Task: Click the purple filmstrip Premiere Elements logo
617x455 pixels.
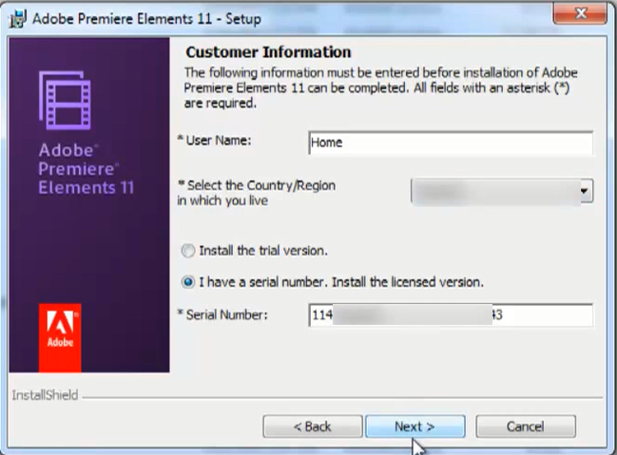Action: (65, 101)
